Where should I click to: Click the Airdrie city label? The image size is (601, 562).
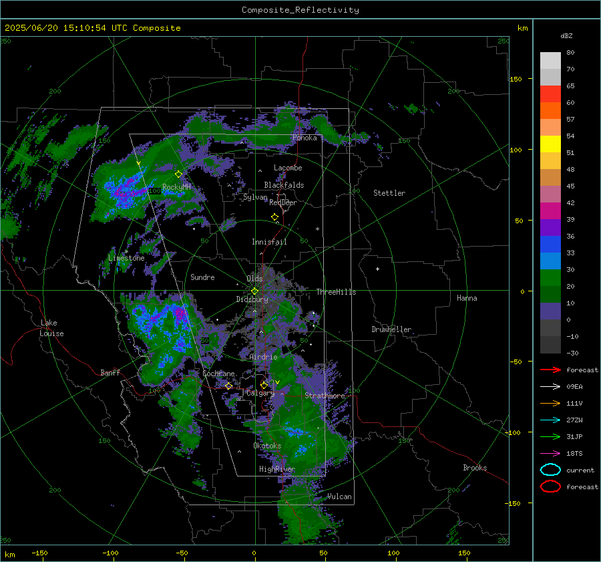[x=263, y=357]
